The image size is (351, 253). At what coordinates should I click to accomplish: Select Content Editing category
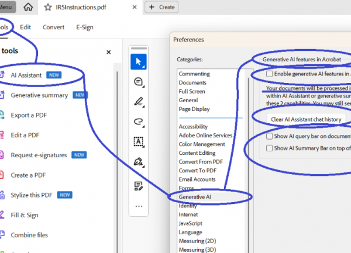tap(197, 153)
